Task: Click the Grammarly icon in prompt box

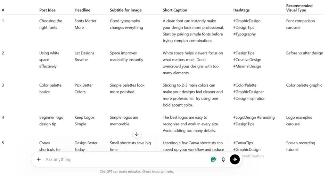Action: pyautogui.click(x=213, y=159)
